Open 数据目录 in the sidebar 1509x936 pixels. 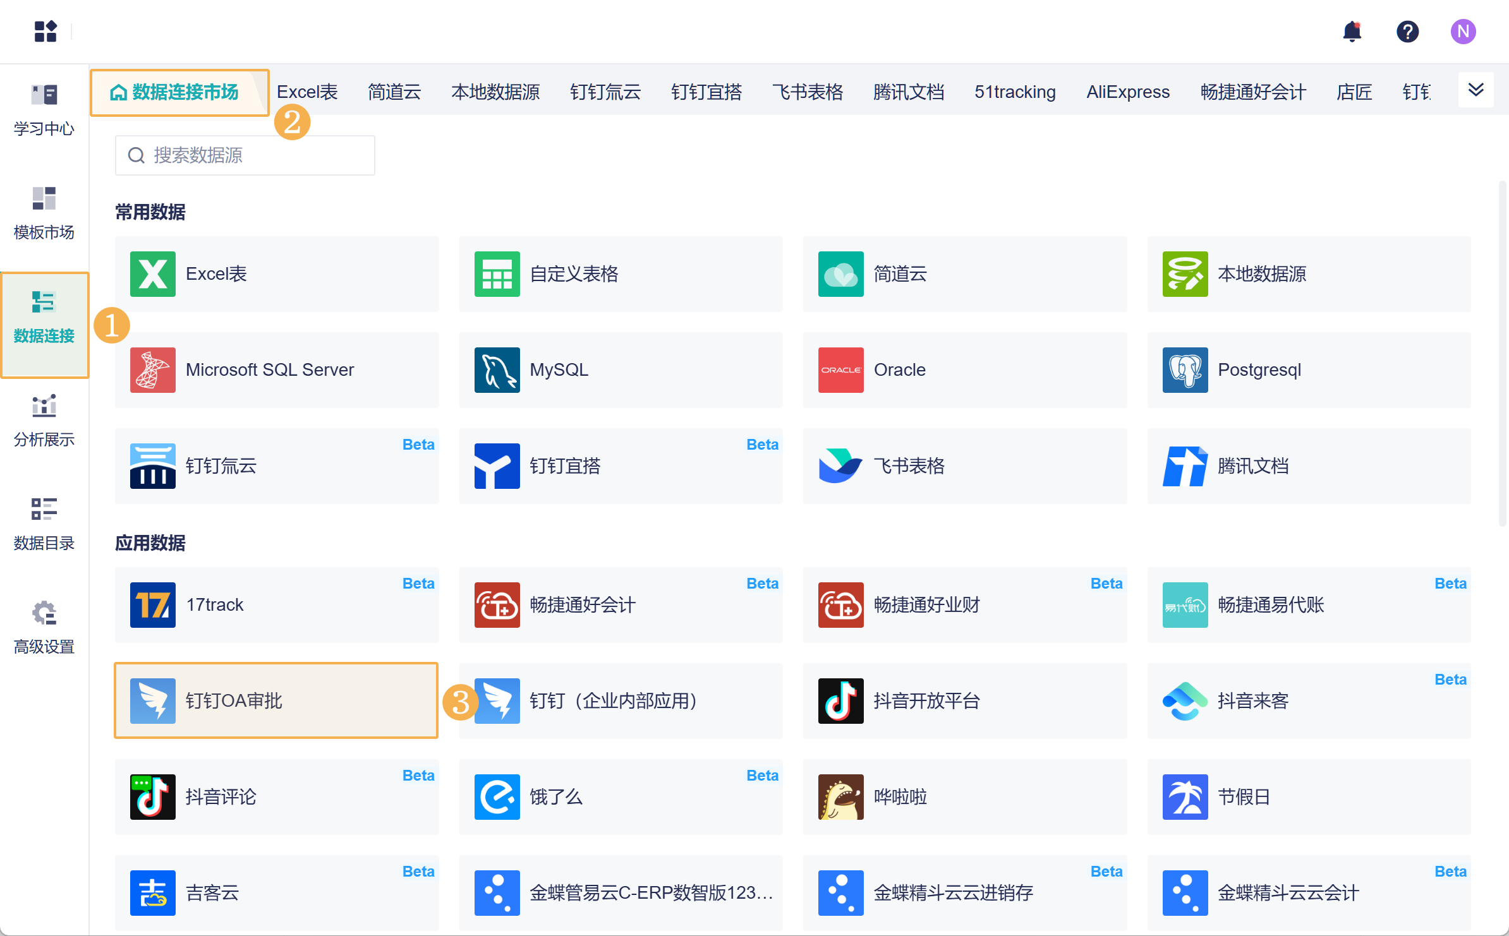[x=44, y=524]
